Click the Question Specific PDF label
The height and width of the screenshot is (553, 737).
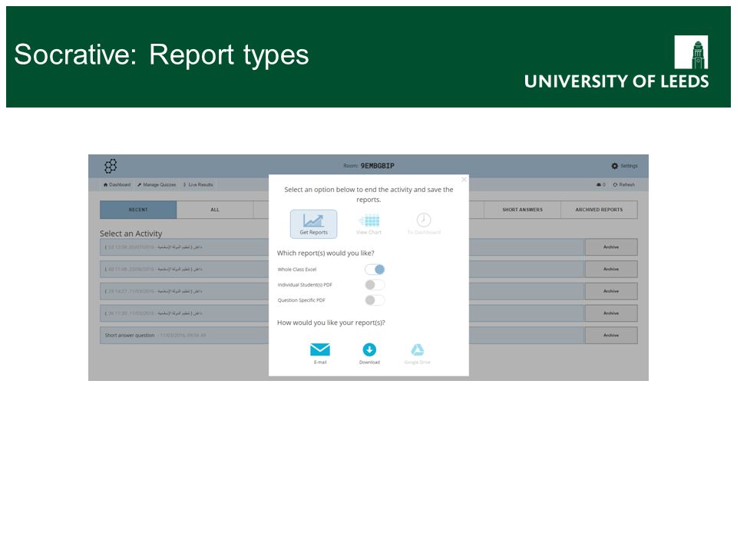tap(301, 300)
